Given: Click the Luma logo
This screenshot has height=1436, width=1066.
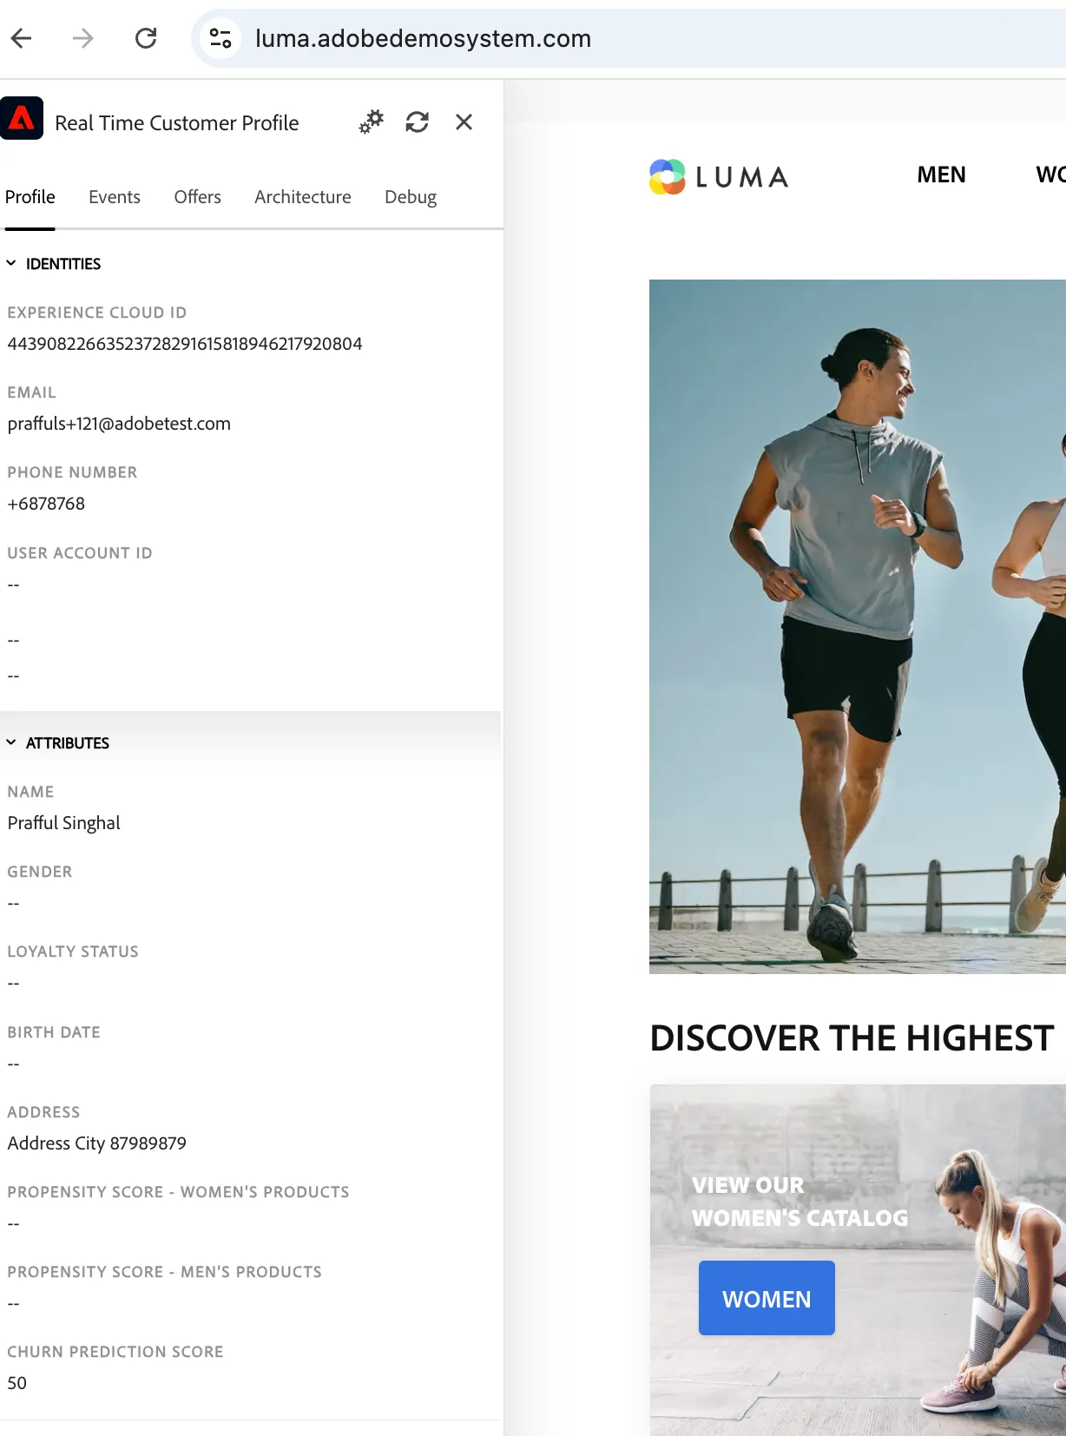Looking at the screenshot, I should tap(719, 177).
